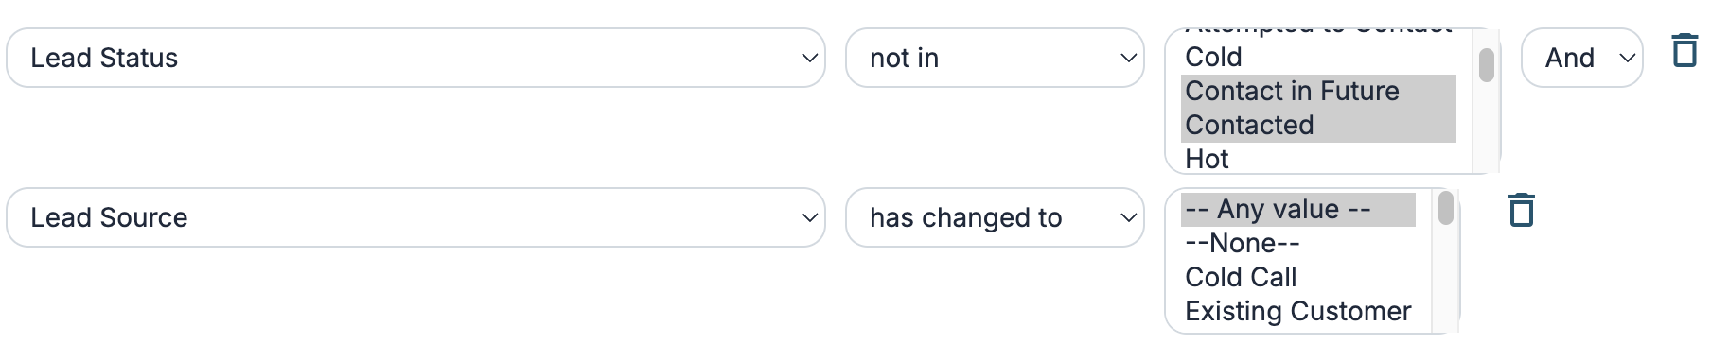Open the Lead Status field dropdown

pos(415,58)
